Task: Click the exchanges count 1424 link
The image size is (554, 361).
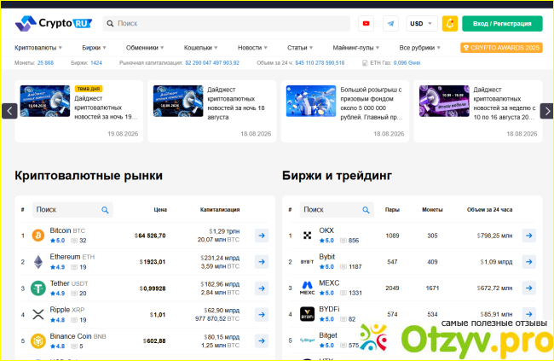Action: coord(96,63)
